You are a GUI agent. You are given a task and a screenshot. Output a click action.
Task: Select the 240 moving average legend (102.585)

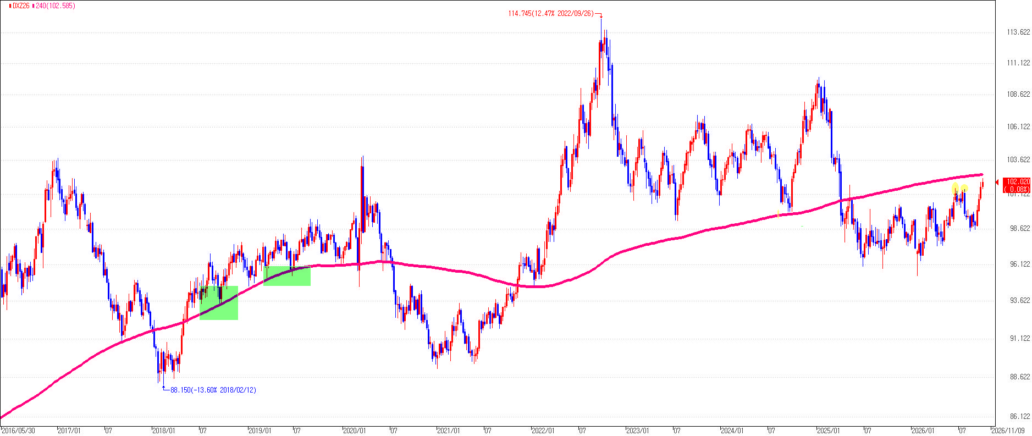click(x=56, y=5)
